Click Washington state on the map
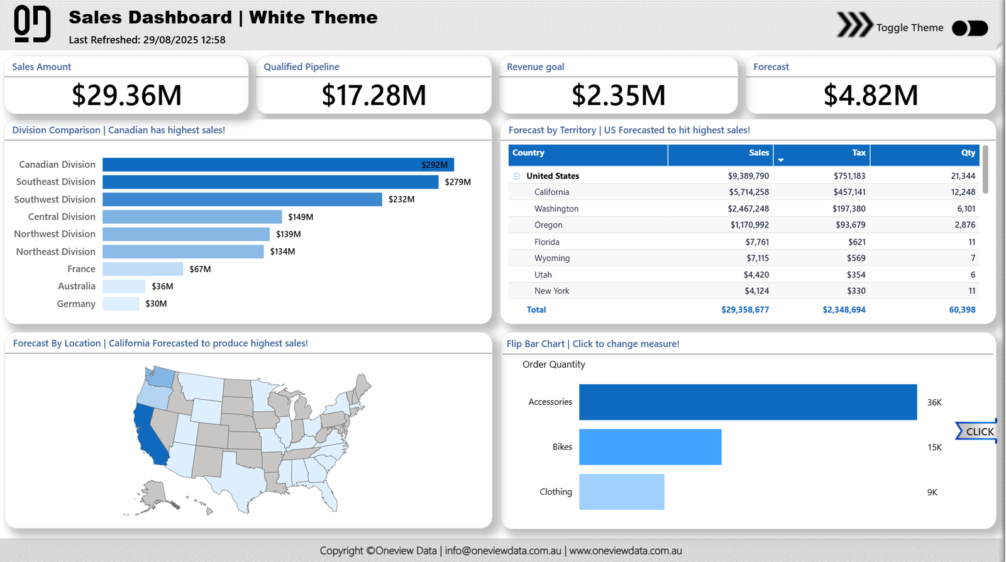 click(162, 377)
